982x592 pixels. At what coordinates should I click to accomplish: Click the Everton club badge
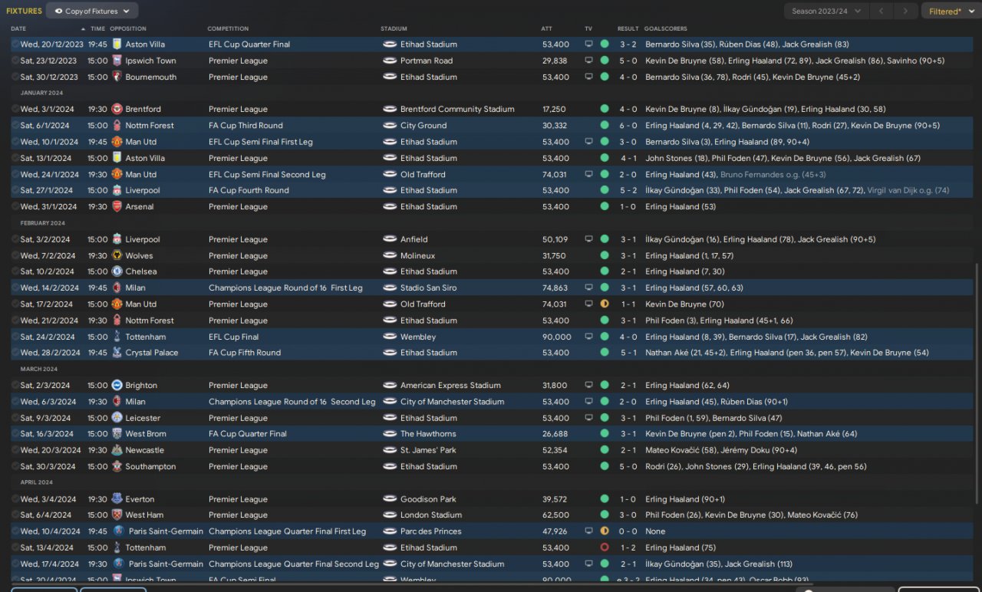tap(117, 499)
